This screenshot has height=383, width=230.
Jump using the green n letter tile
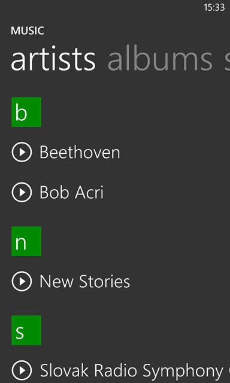(26, 241)
